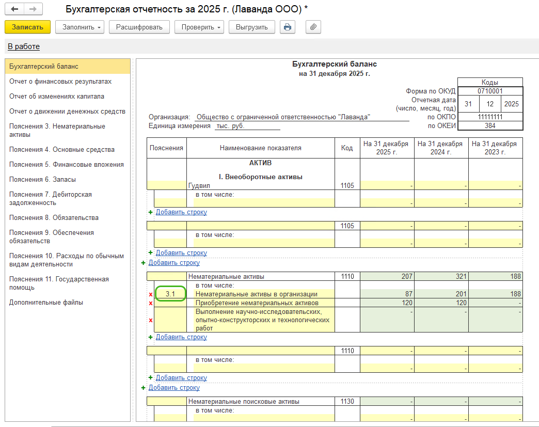Select the explanation cell containing 3.1
Screen dimensions: 539x427
point(170,294)
